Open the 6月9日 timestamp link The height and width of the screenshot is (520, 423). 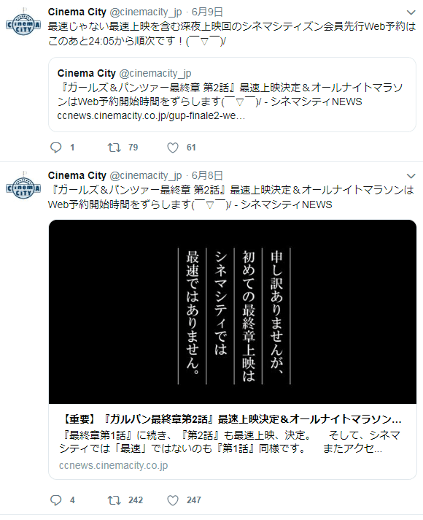pos(207,12)
